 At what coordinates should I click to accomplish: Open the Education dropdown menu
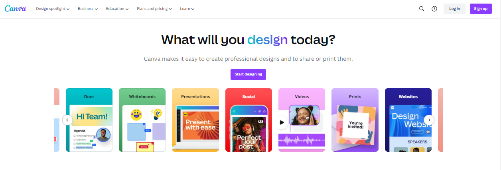(117, 9)
